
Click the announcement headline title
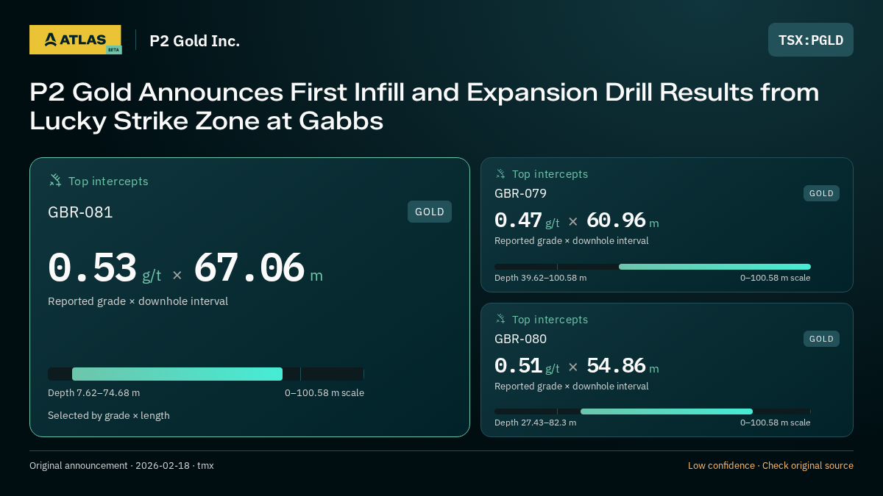[x=425, y=107]
